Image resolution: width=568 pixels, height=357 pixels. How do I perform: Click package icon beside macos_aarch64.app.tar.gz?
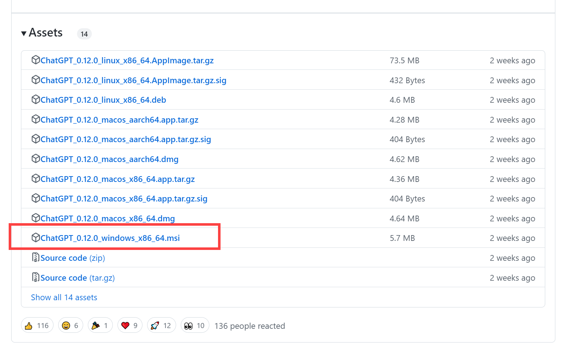point(35,119)
